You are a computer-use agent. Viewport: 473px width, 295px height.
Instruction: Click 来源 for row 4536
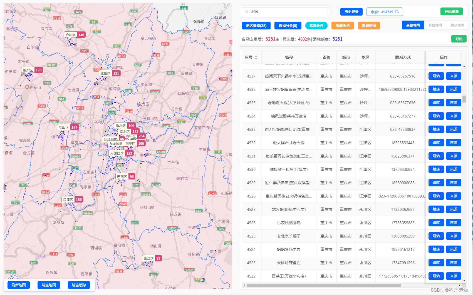(x=454, y=89)
